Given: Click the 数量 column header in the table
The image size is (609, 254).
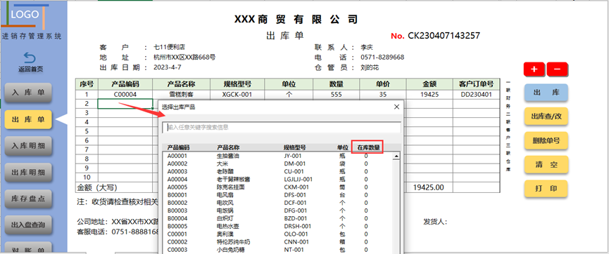Looking at the screenshot, I should coord(337,84).
